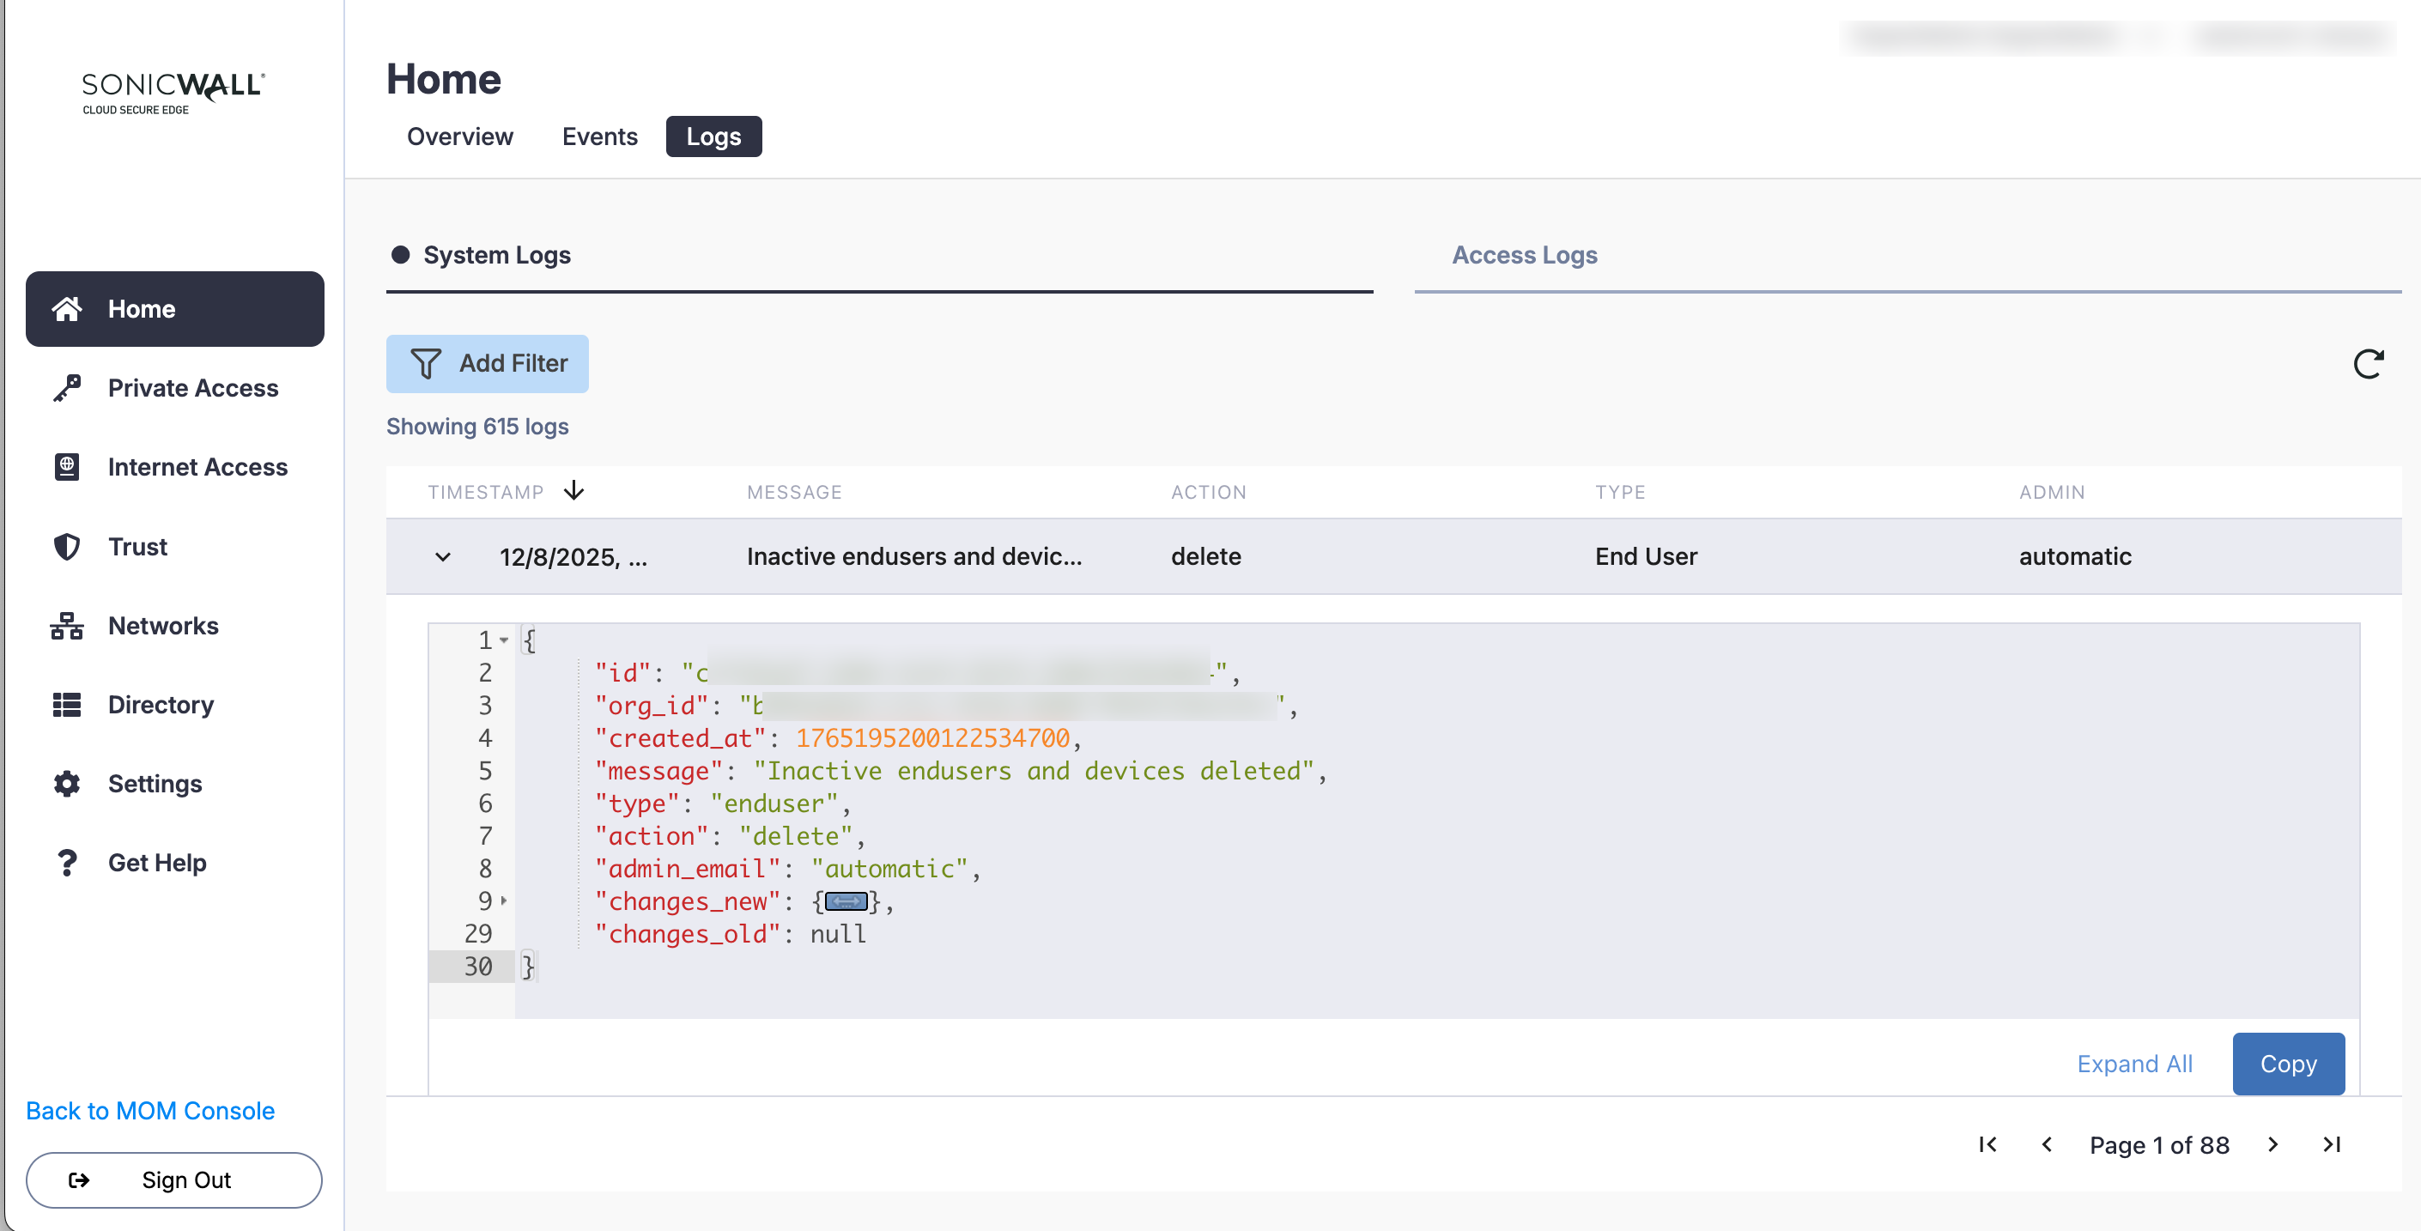2421x1231 pixels.
Task: Click the Directory list icon
Action: 67,705
